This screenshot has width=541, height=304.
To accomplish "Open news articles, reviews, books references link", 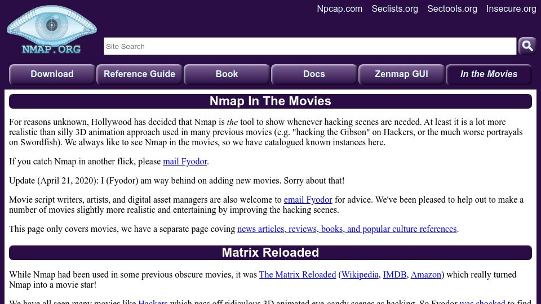I will point(347,229).
